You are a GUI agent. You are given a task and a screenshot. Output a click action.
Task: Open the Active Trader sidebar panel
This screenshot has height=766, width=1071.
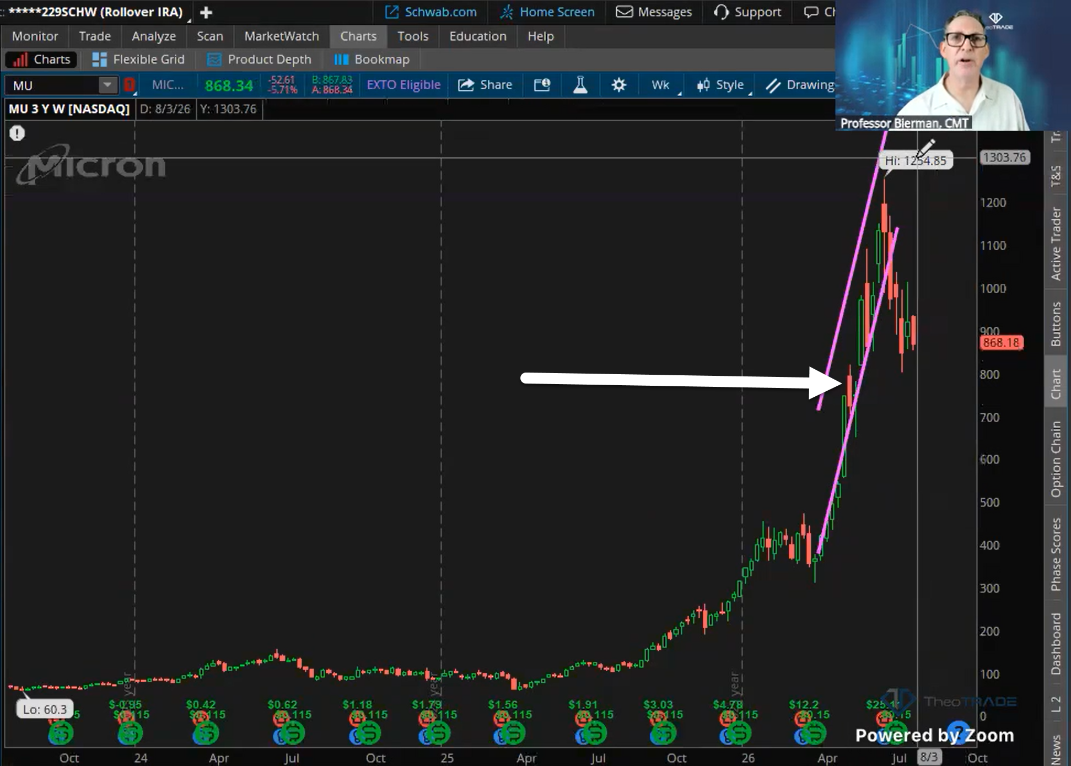[x=1056, y=244]
